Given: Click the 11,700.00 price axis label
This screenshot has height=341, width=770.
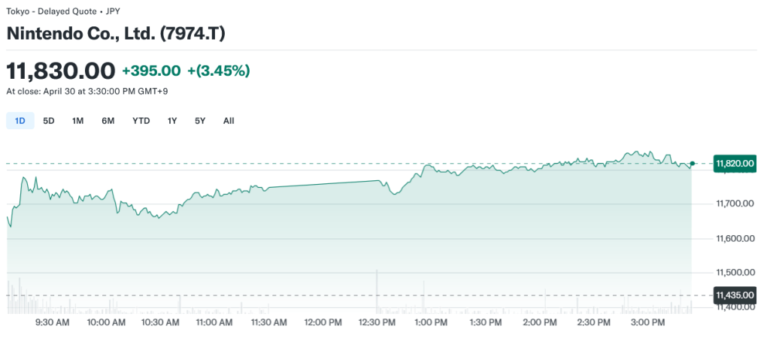Looking at the screenshot, I should tap(735, 204).
